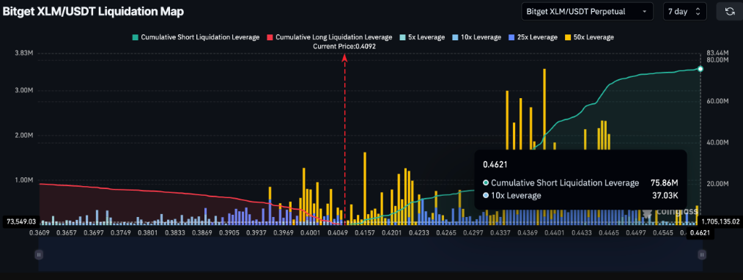This screenshot has height=280, width=743.
Task: Click the 83.44M right axis label
Action: (x=717, y=53)
